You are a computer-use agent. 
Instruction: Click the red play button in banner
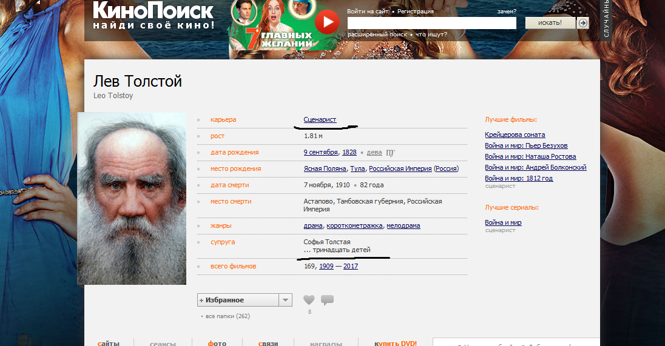pos(326,22)
